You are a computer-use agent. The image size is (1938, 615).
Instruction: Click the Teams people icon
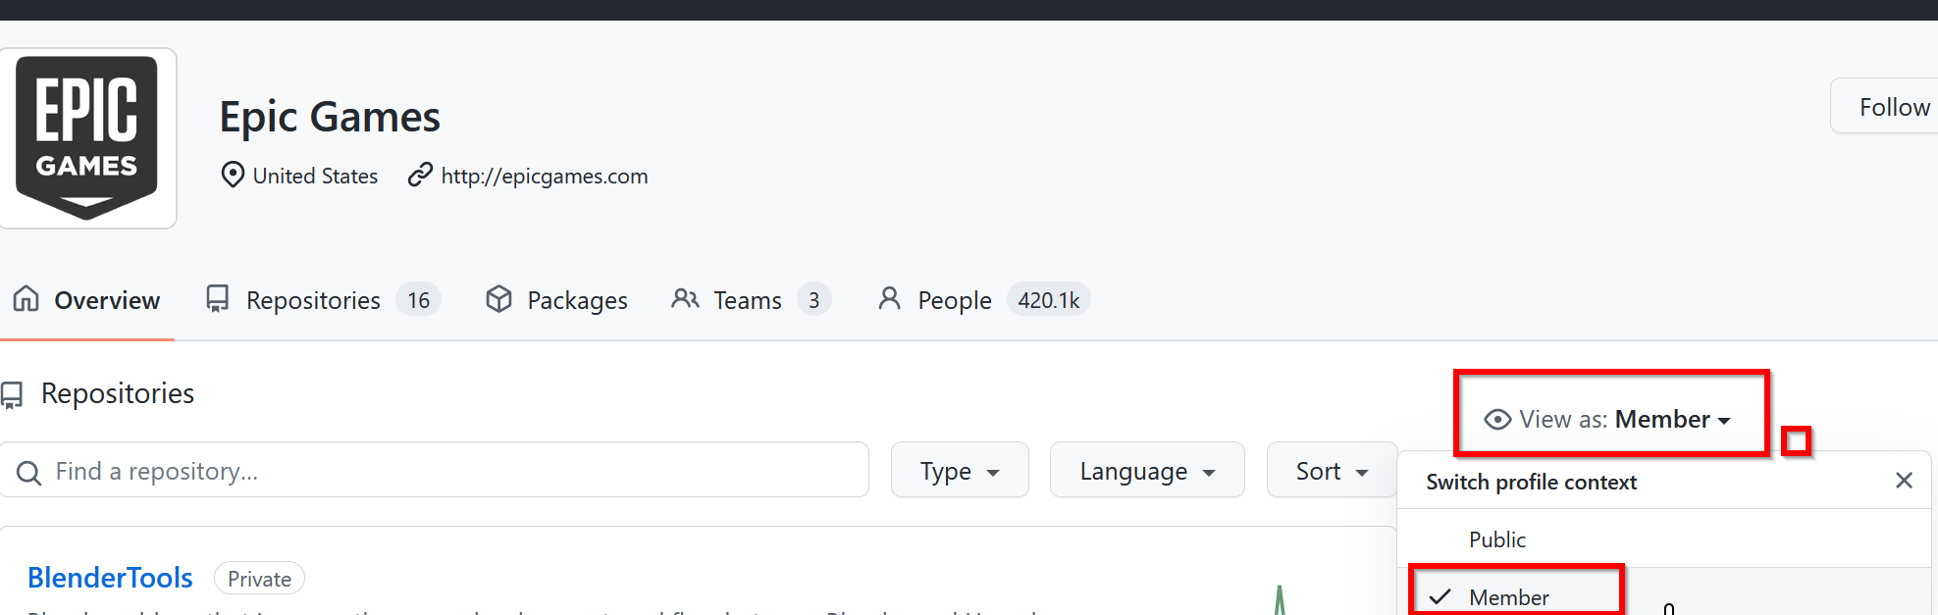685,298
